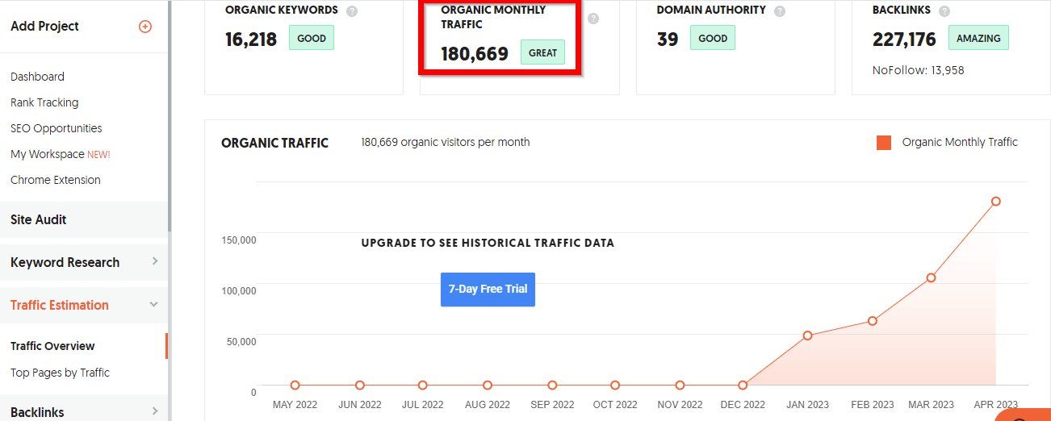Expand the Keyword Research section chevron

[154, 261]
